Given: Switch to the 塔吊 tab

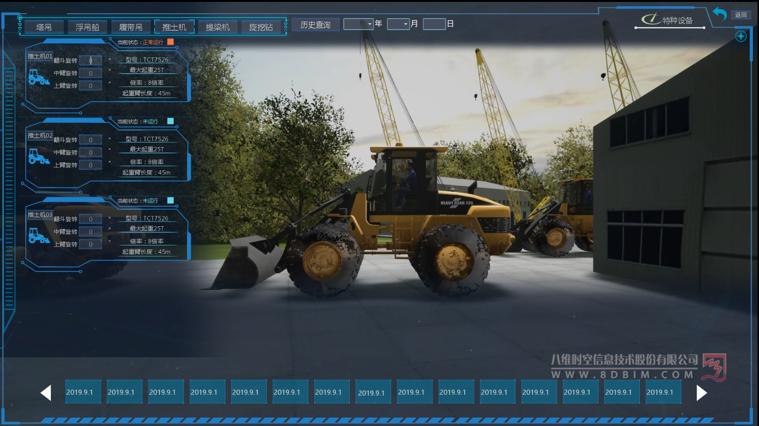Looking at the screenshot, I should tap(44, 27).
